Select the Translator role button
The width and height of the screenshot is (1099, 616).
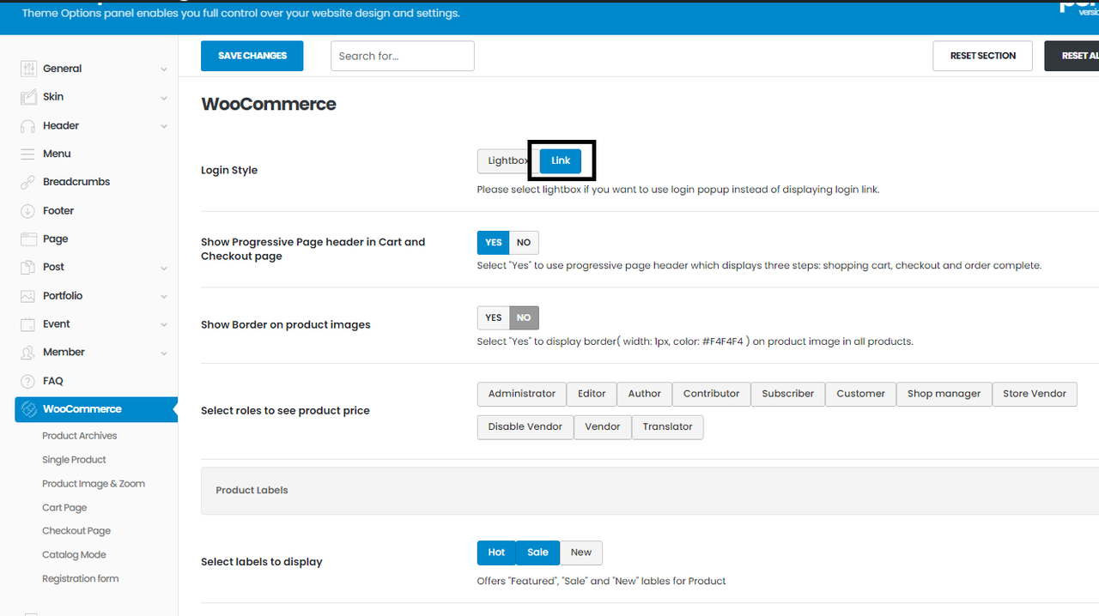pyautogui.click(x=667, y=427)
